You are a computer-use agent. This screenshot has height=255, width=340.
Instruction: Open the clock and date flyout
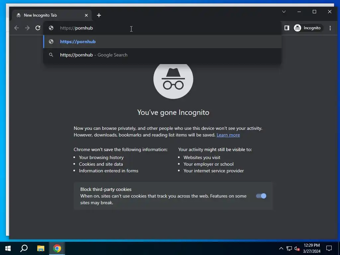pyautogui.click(x=311, y=248)
